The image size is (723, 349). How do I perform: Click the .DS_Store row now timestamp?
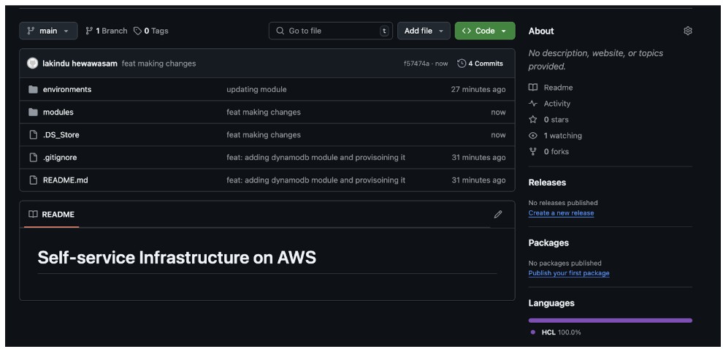click(x=498, y=134)
